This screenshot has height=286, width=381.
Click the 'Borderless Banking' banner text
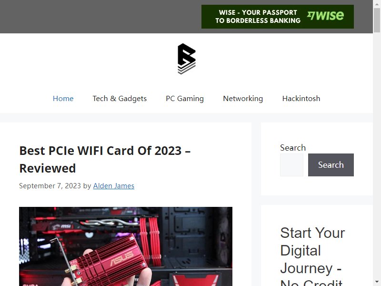tap(258, 20)
